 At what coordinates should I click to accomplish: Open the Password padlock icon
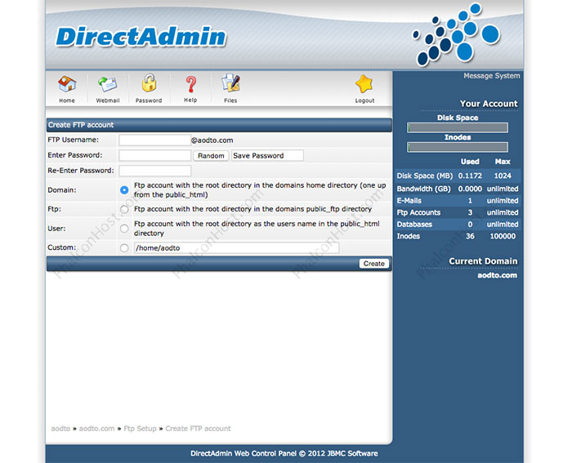click(149, 83)
